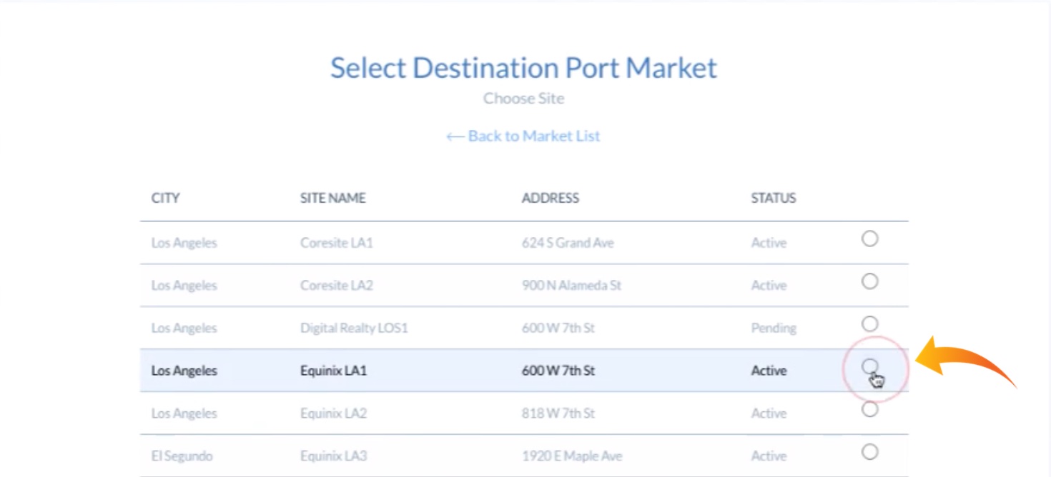
Task: Sort the table by the CITY column
Action: point(164,198)
